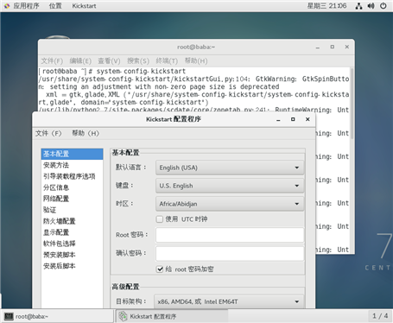
Task: Click the terminal icon in taskbar
Action: pyautogui.click(x=9, y=316)
